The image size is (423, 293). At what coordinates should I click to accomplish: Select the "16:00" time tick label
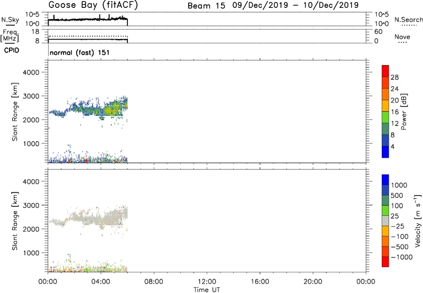pyautogui.click(x=260, y=282)
